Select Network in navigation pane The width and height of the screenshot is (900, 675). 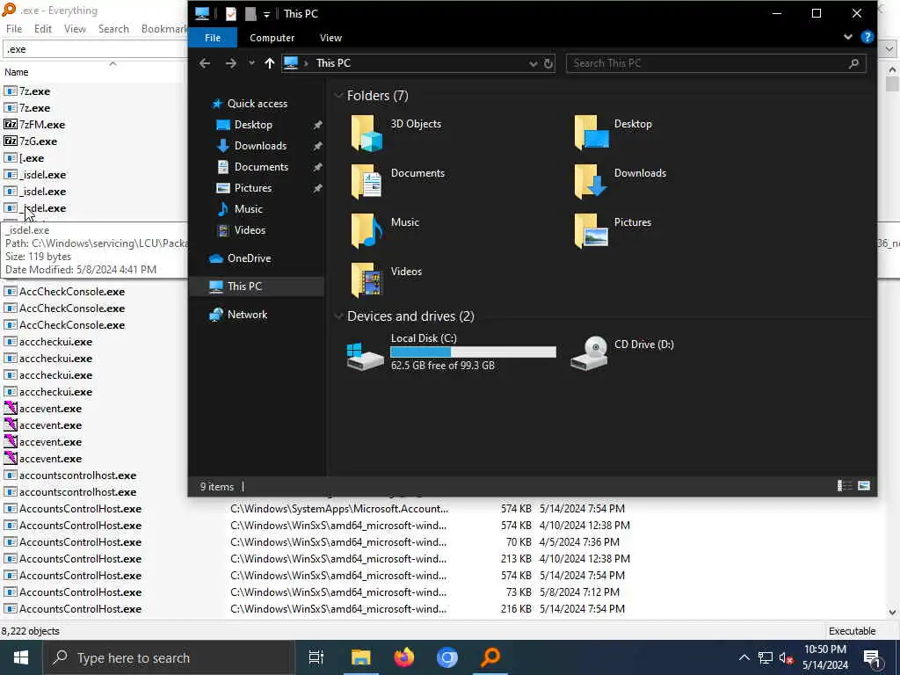click(247, 315)
